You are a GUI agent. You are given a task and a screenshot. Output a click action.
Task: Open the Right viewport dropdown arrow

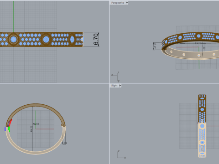[120, 86]
